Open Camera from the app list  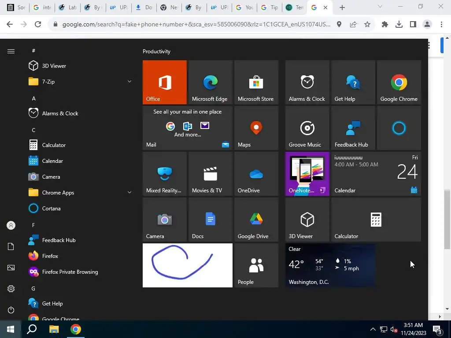point(81,177)
